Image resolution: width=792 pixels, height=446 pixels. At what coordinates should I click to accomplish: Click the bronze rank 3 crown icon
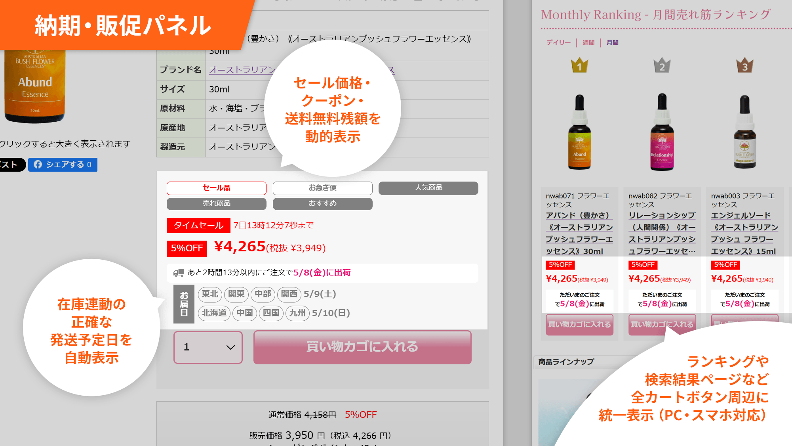pos(744,65)
